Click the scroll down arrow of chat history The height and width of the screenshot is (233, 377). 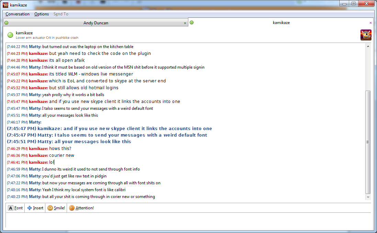tap(368, 197)
